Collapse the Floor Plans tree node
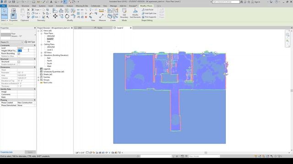Screen dimensions: 293x164 tap(42, 33)
